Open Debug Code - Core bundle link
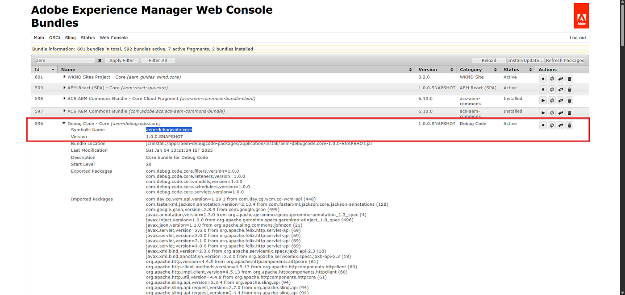Viewport: 625px width, 295px height. click(x=114, y=124)
